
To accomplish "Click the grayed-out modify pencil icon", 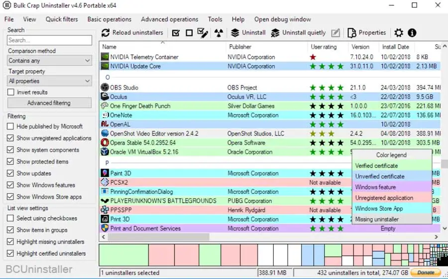I will [x=336, y=33].
